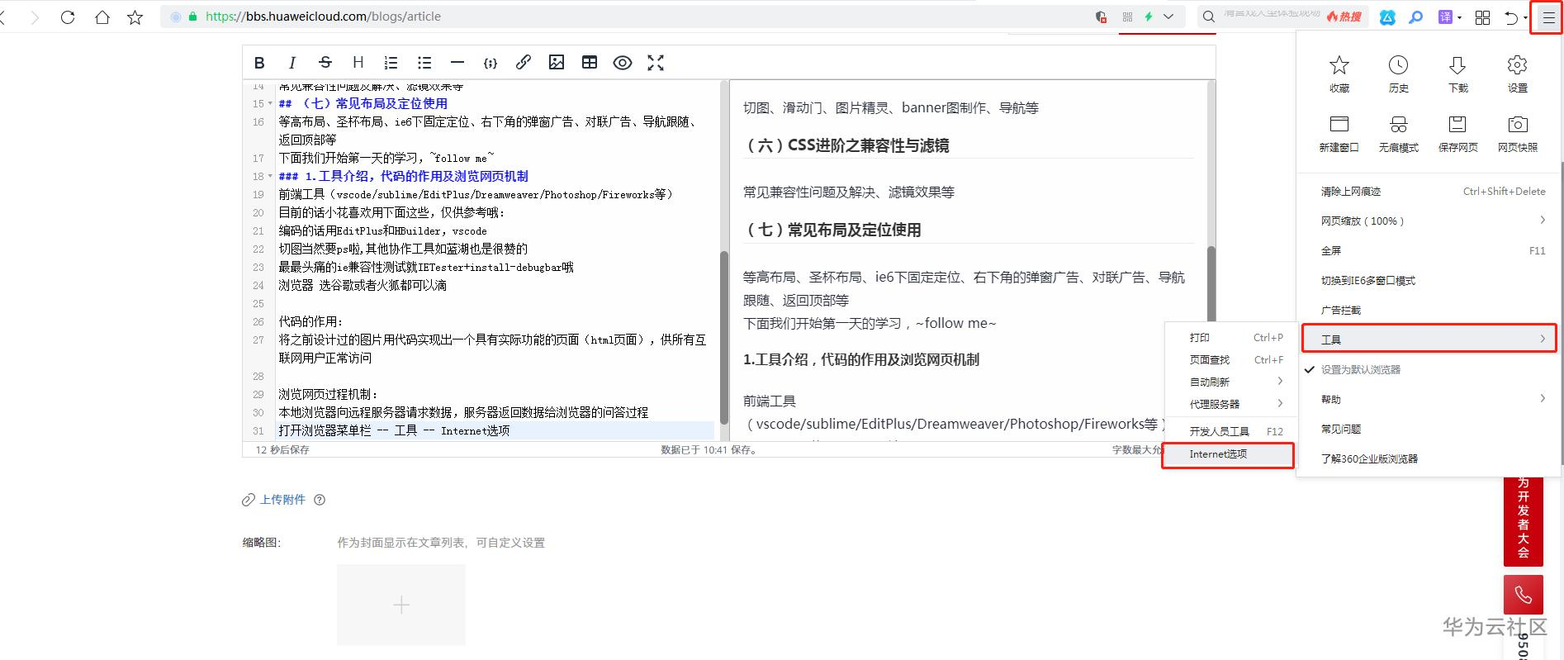Image resolution: width=1564 pixels, height=660 pixels.
Task: Insert a horizontal rule line
Action: [457, 63]
